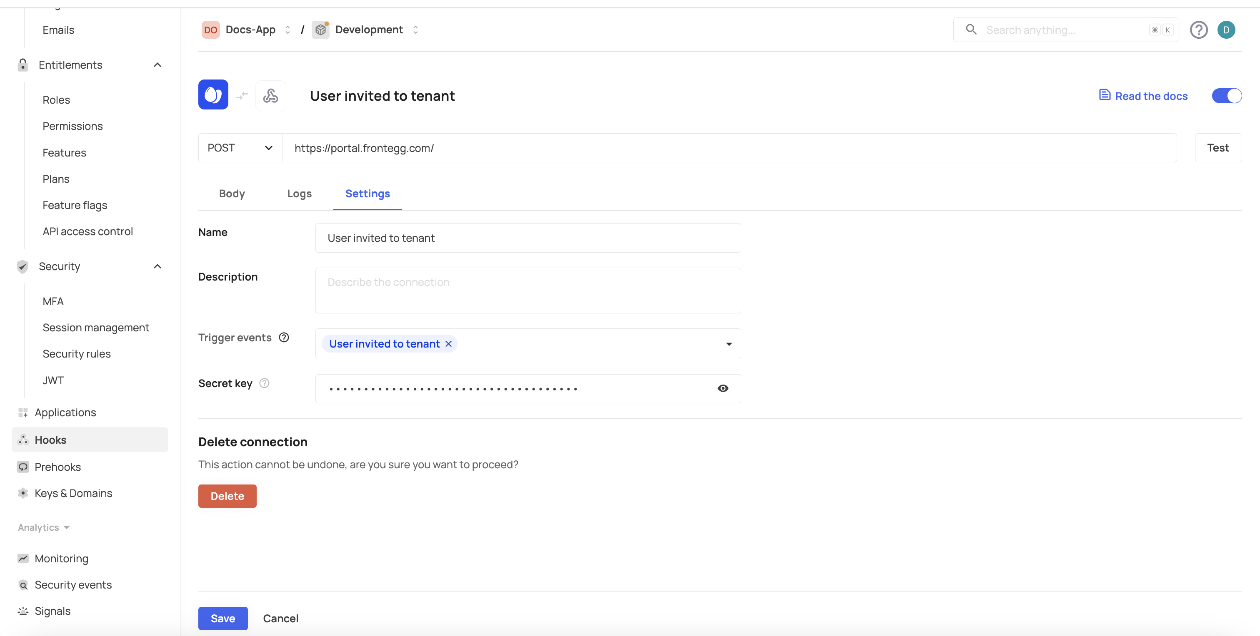Click the blue Frontegg logo icon
The width and height of the screenshot is (1260, 636).
pyautogui.click(x=213, y=95)
